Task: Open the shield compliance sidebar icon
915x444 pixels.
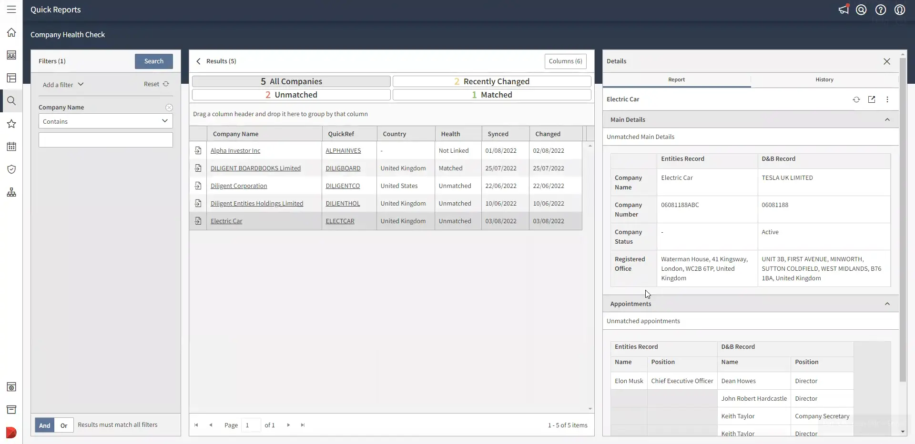Action: pos(11,169)
